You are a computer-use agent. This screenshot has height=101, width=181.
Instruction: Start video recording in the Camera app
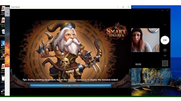[165, 40]
